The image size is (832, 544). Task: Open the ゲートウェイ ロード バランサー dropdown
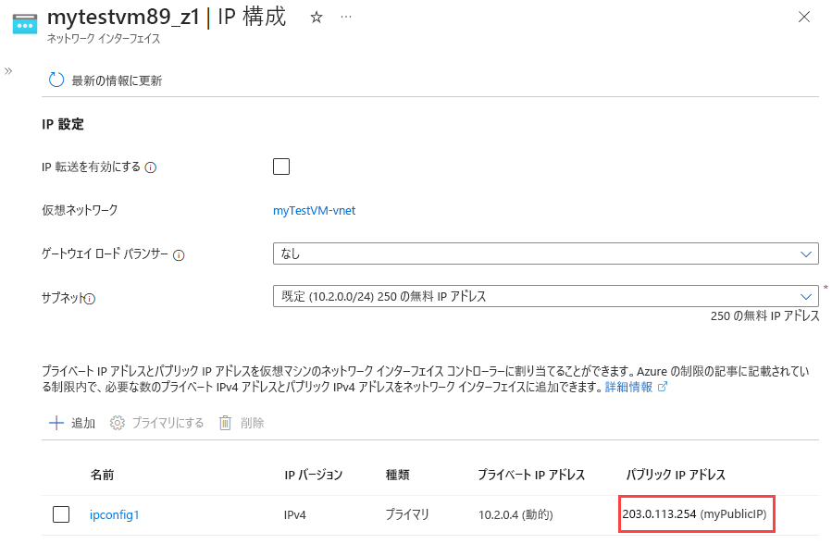coord(545,253)
